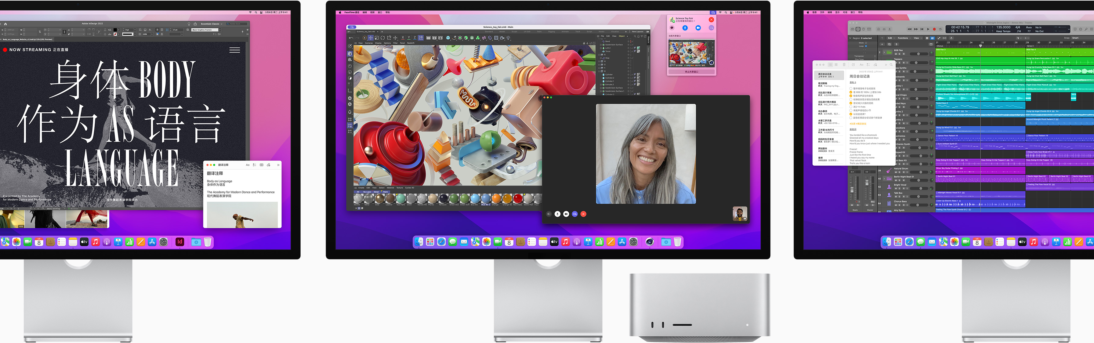This screenshot has width=1094, height=343.
Task: Click the checklist icon in the Notes toolbar
Action: (x=869, y=65)
